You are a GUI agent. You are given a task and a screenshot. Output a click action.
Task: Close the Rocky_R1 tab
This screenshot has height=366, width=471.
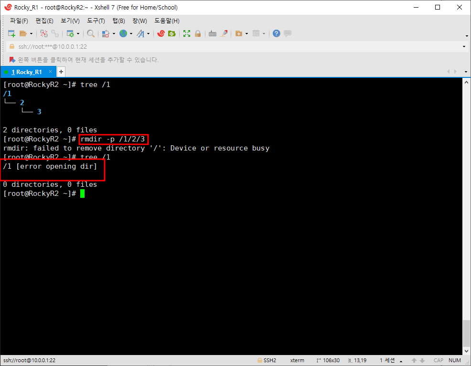pyautogui.click(x=51, y=72)
